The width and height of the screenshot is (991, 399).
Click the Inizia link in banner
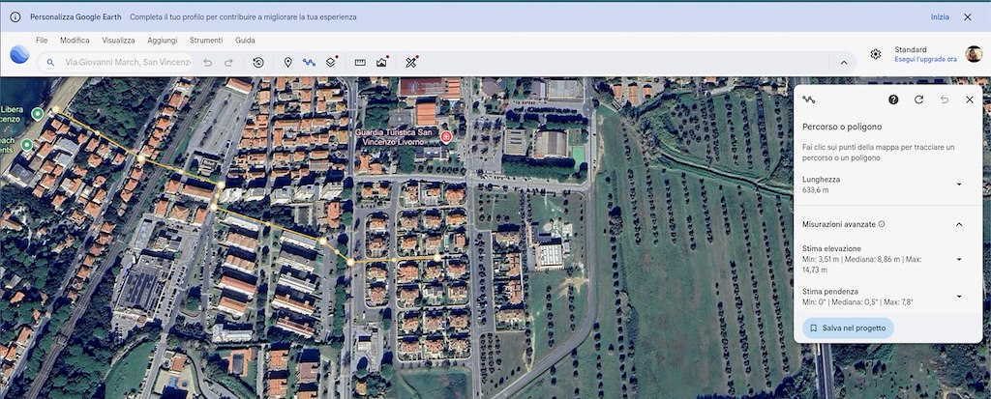point(940,17)
